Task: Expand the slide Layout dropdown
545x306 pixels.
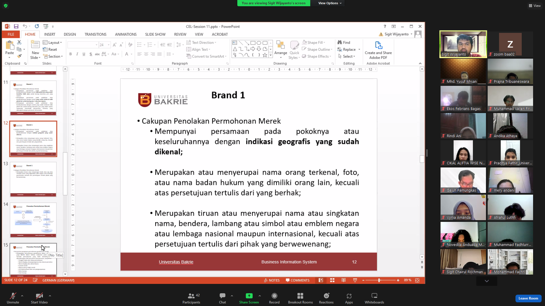Action: tap(52, 42)
